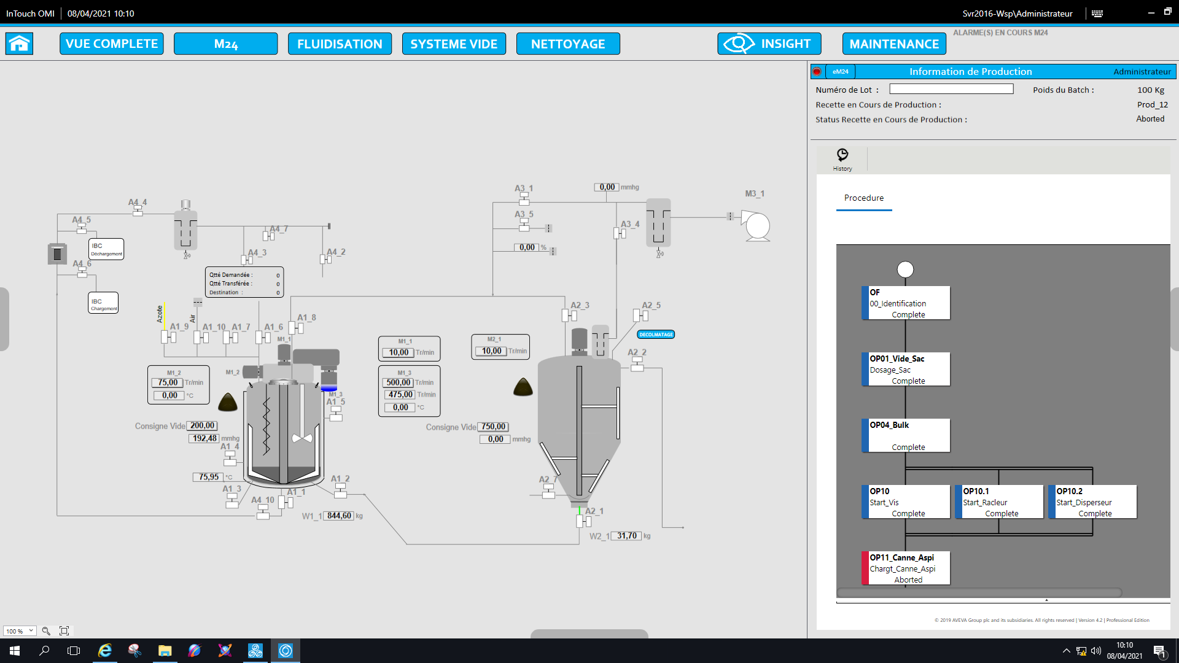The image size is (1179, 663).
Task: Select the Procedure tab
Action: coord(864,198)
